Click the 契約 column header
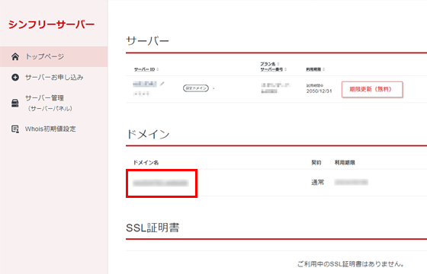427x274 pixels. click(x=316, y=163)
